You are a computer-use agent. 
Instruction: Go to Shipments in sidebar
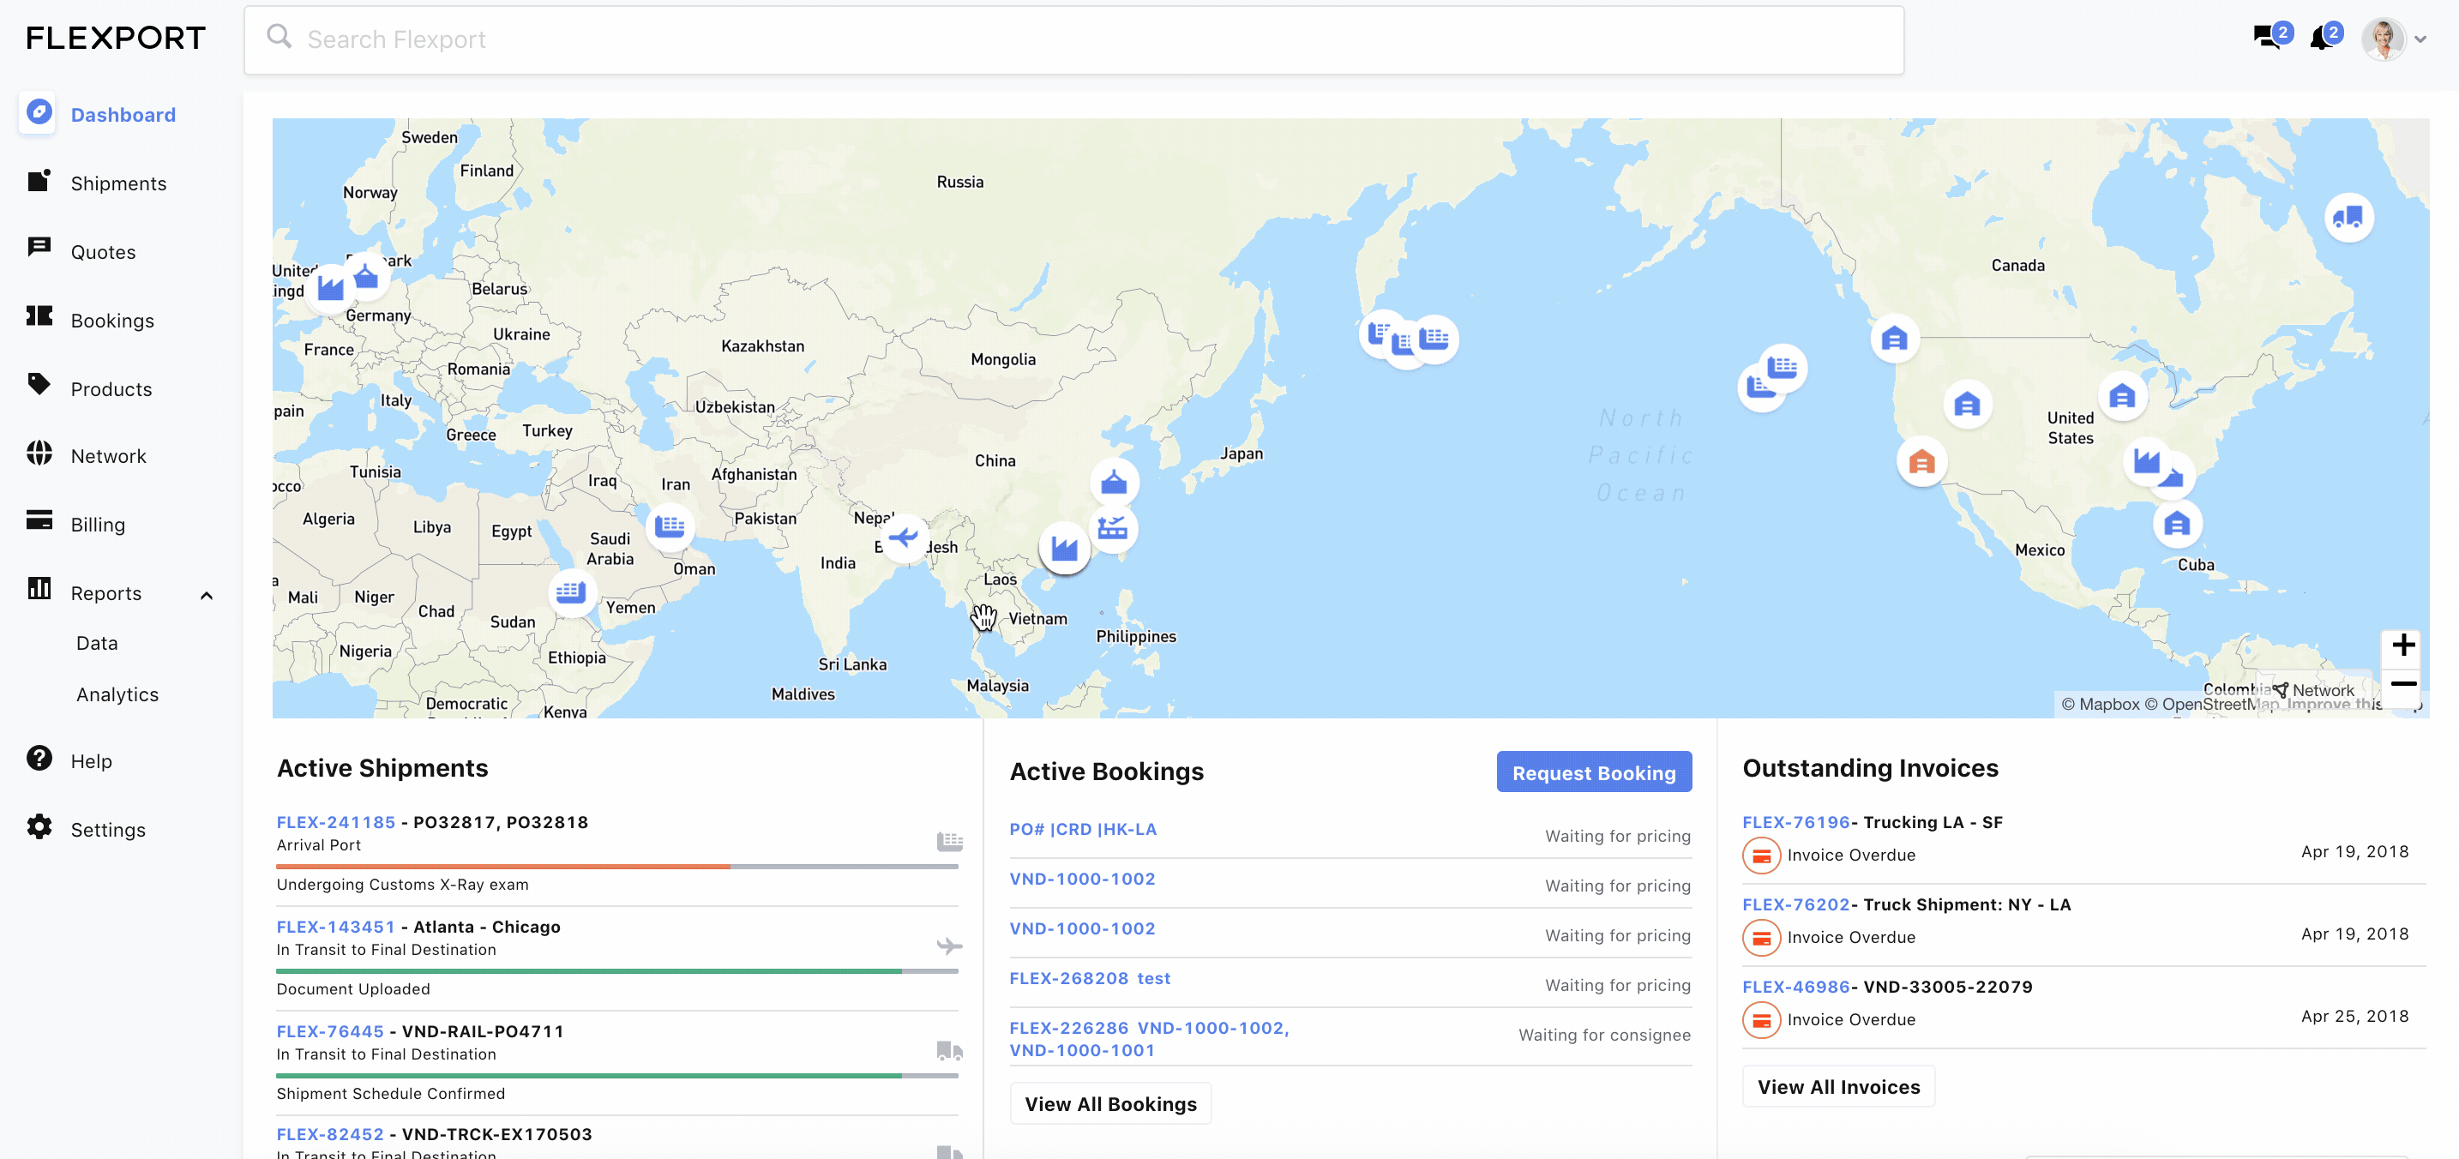[x=117, y=183]
